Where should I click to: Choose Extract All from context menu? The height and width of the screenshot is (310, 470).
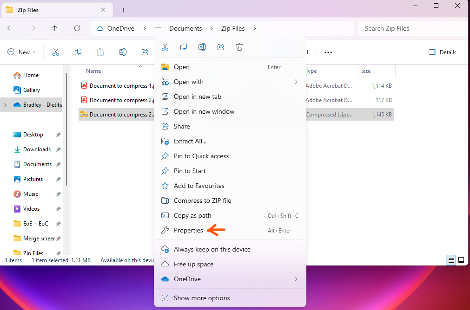[190, 141]
